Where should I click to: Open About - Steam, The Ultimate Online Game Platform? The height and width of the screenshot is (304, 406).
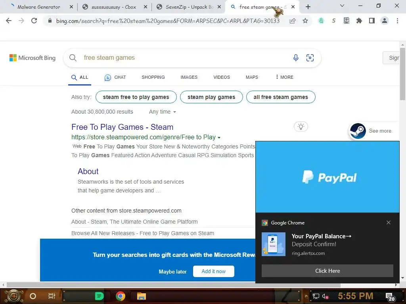pyautogui.click(x=134, y=222)
